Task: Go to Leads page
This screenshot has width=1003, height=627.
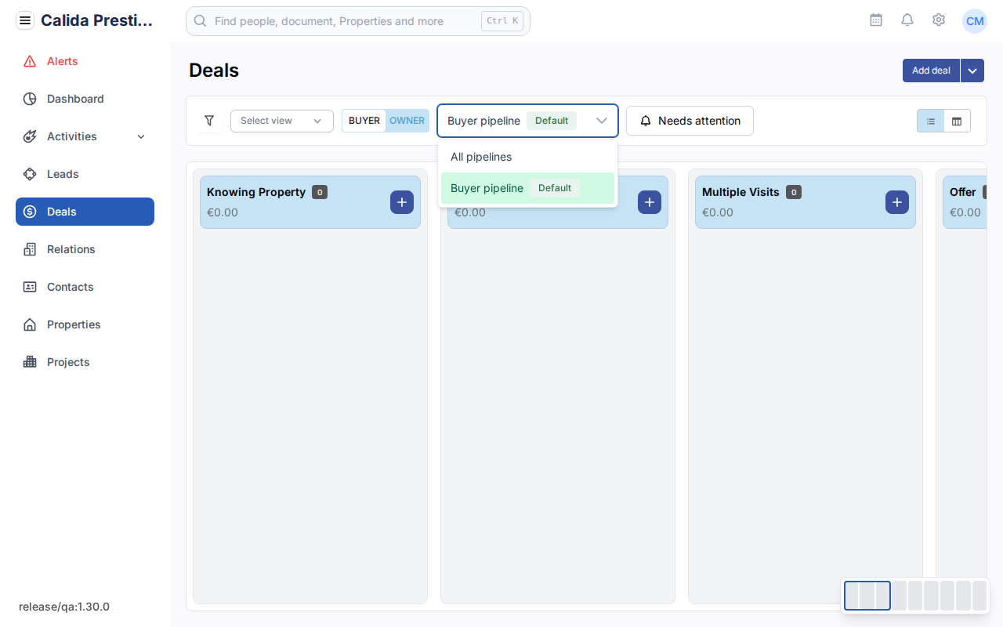Action: coord(85,174)
